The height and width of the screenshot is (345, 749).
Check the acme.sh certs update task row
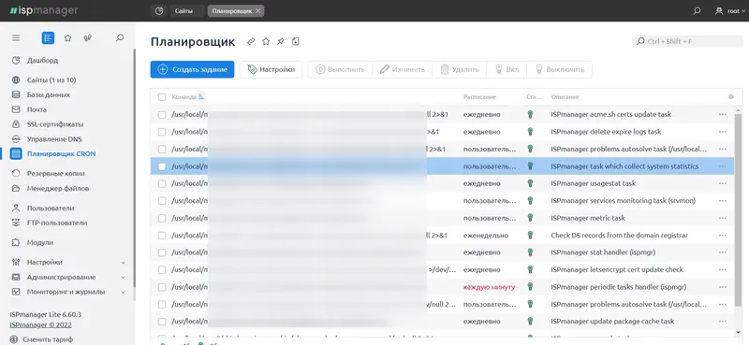tap(162, 114)
